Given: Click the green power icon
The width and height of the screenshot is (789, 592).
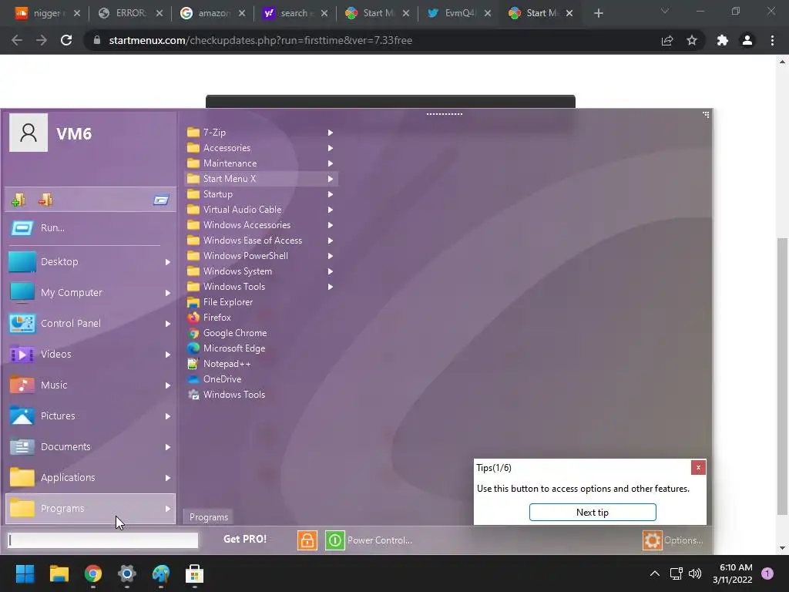Looking at the screenshot, I should (334, 540).
